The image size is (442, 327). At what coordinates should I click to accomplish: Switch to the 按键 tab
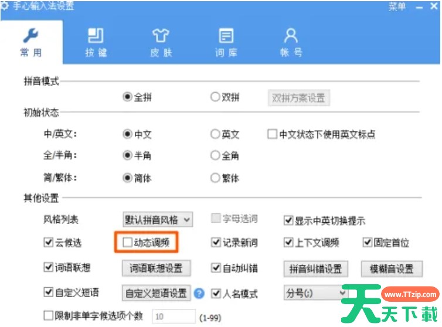point(96,42)
